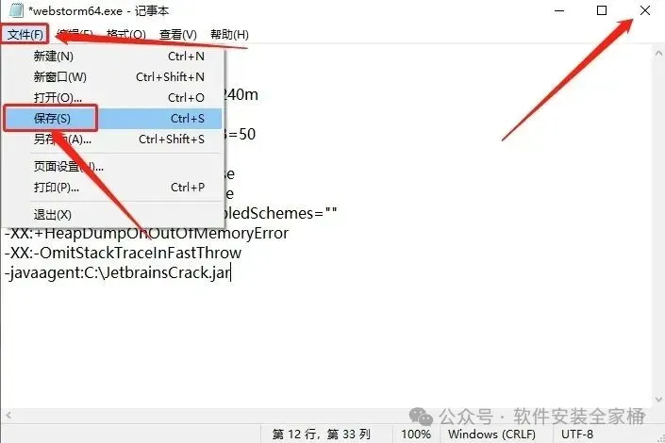
Task: Click the vertical scrollbar down arrow
Action: 658,400
